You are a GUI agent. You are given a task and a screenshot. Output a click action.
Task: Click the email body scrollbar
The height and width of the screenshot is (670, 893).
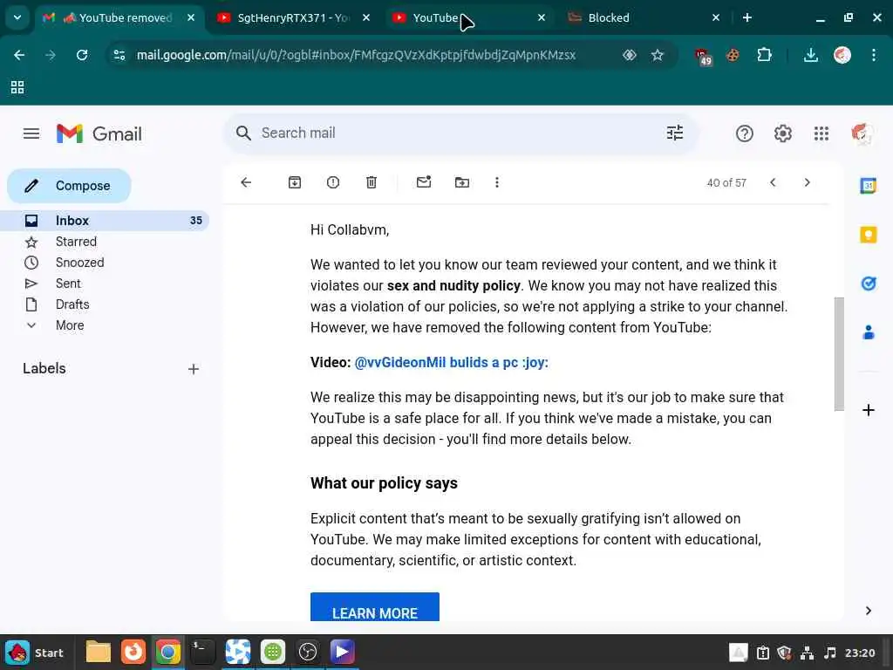click(839, 353)
